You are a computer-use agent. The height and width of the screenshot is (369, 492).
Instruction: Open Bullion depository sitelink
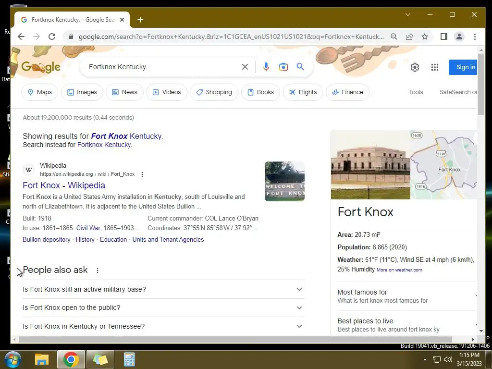click(x=47, y=239)
